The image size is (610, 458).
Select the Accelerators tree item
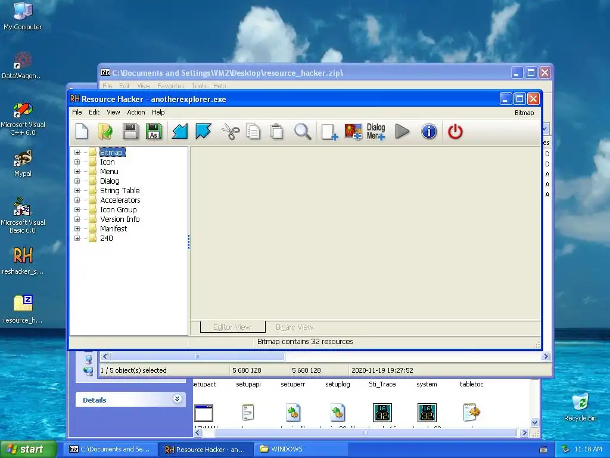(x=120, y=200)
